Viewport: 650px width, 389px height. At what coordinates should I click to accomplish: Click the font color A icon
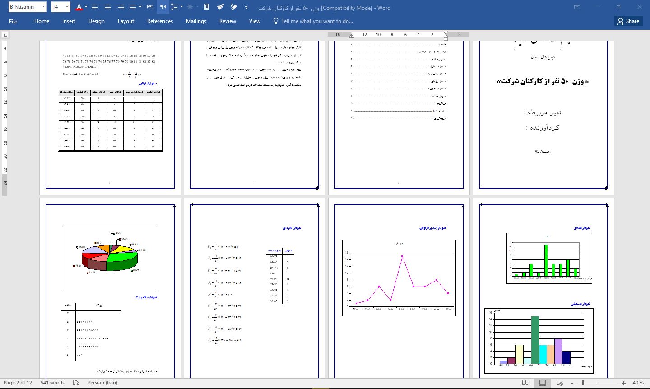[79, 7]
